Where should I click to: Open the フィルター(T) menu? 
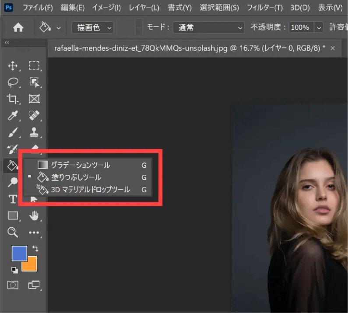coord(265,8)
